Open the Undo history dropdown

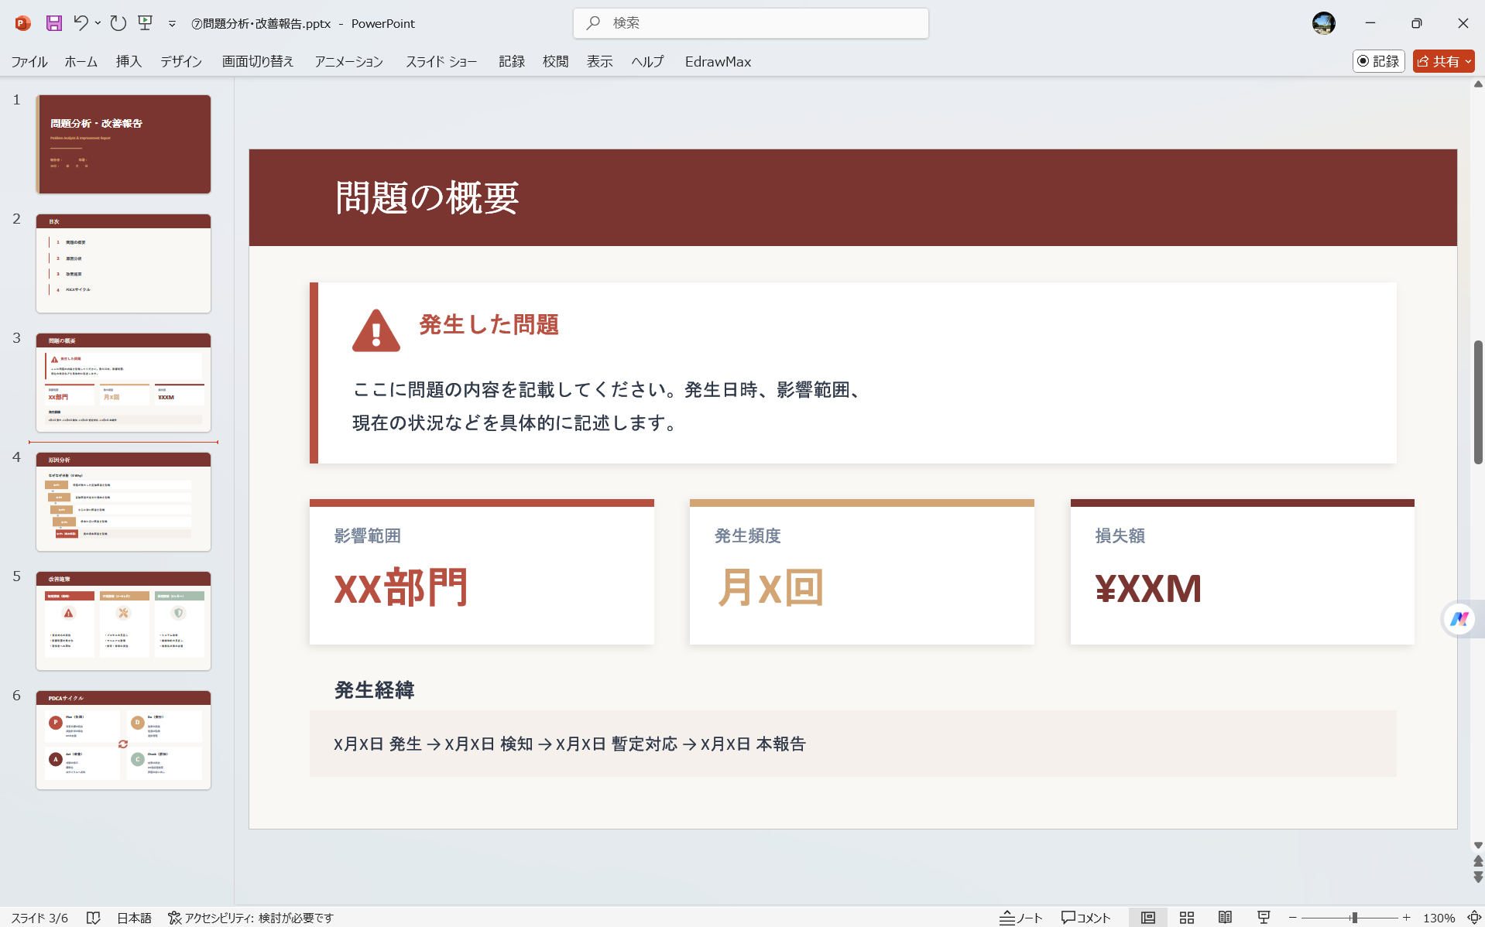point(98,23)
